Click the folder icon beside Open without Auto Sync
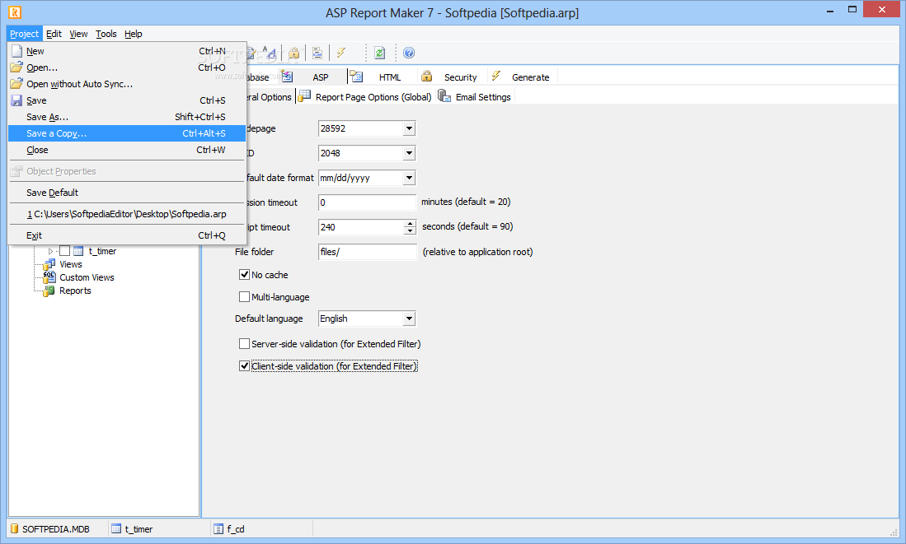Viewport: 906px width, 544px height. click(x=16, y=84)
